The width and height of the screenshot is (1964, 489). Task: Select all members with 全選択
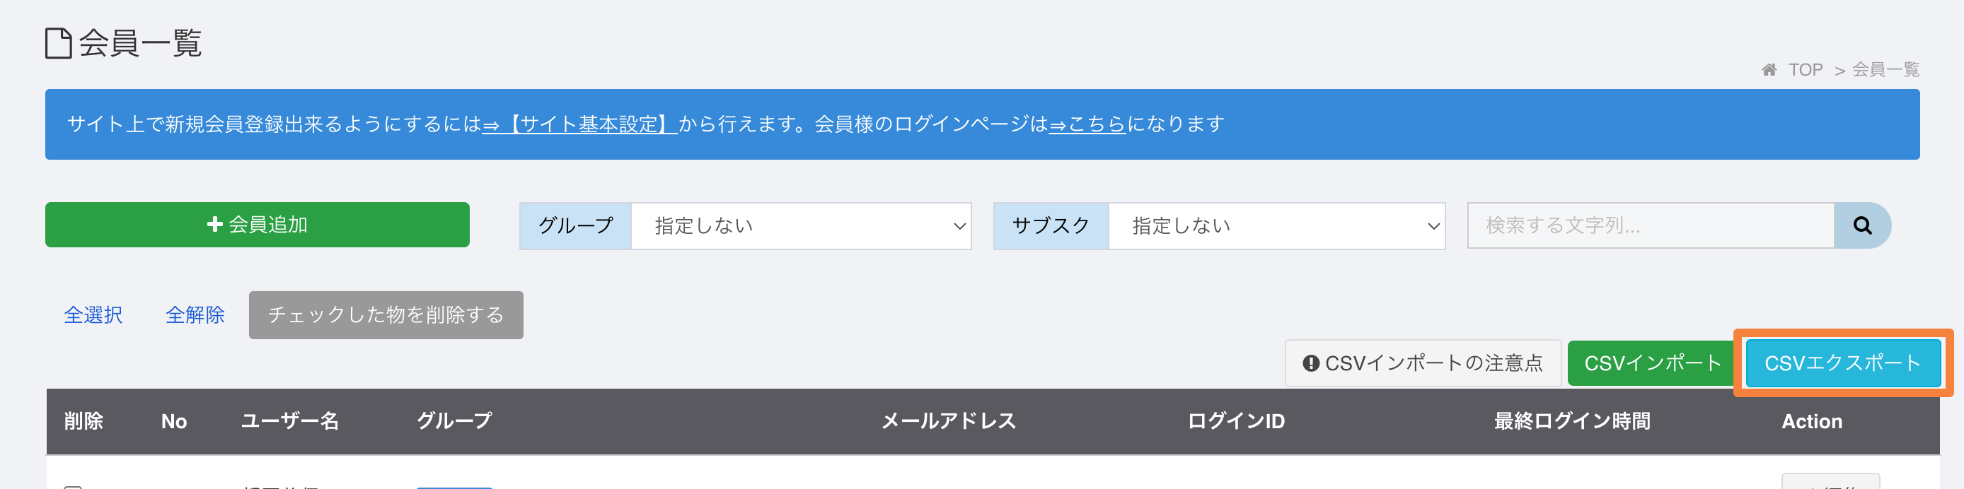pos(93,314)
